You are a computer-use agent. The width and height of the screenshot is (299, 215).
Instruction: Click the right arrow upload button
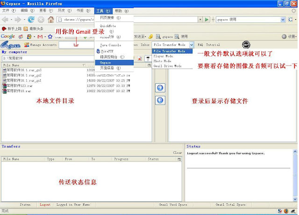coord(160,88)
